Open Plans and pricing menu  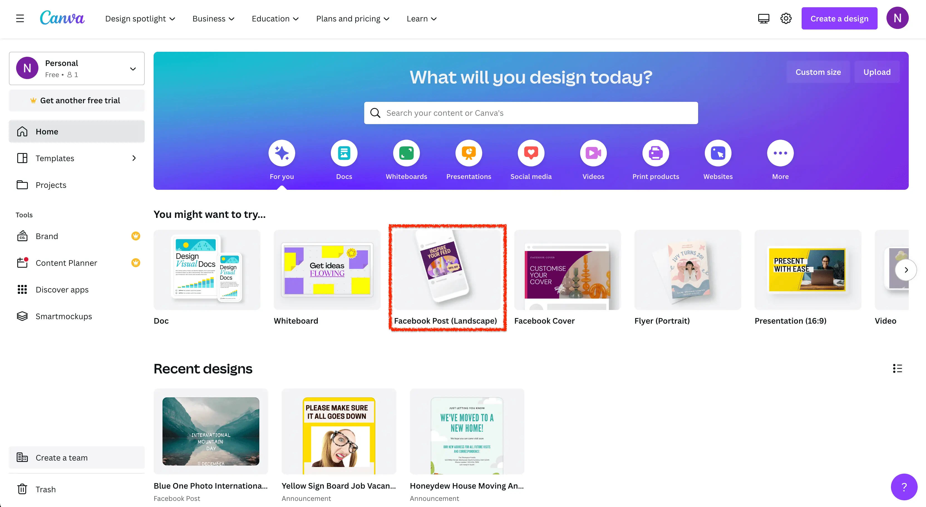(x=352, y=19)
